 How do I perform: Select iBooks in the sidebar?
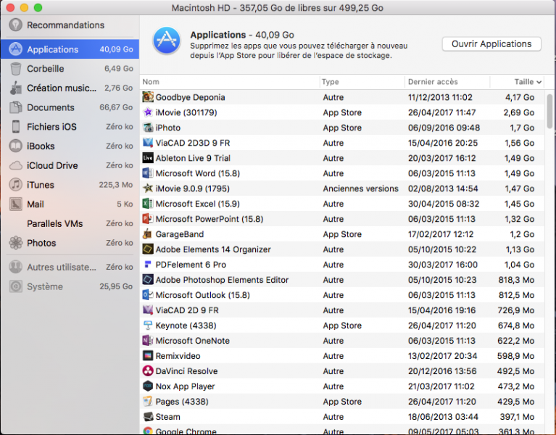70,146
